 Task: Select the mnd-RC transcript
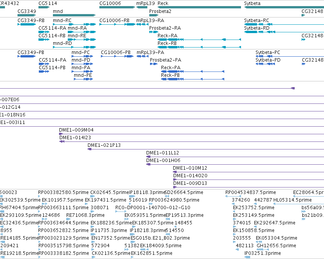coord(74,24)
